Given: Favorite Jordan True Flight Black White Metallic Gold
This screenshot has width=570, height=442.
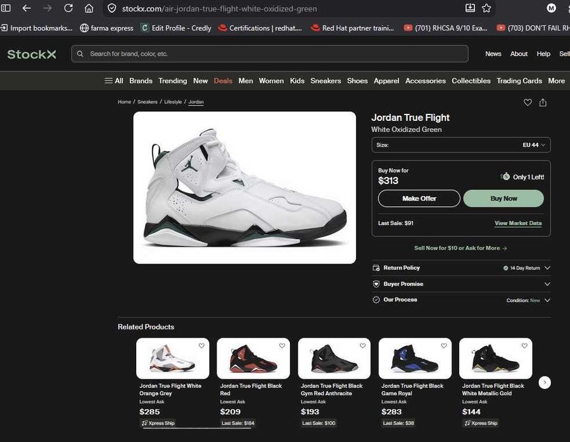Looking at the screenshot, I should (524, 345).
